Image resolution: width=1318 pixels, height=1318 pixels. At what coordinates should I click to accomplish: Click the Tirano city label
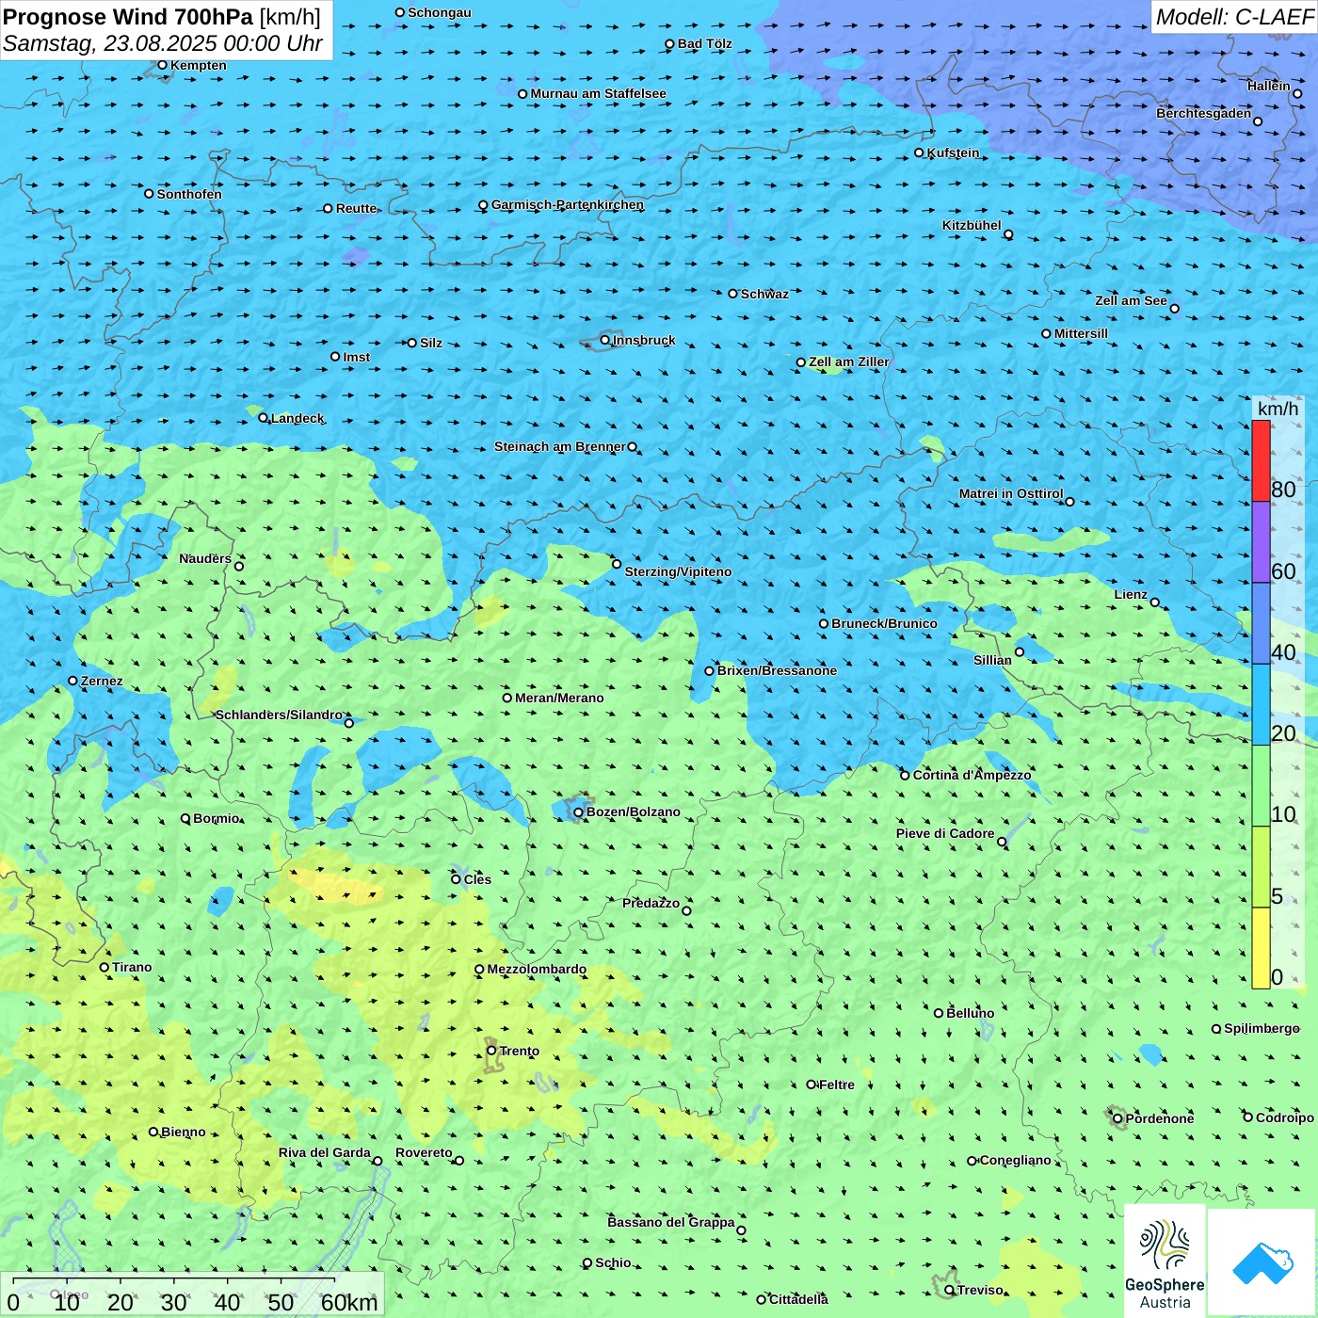[132, 967]
